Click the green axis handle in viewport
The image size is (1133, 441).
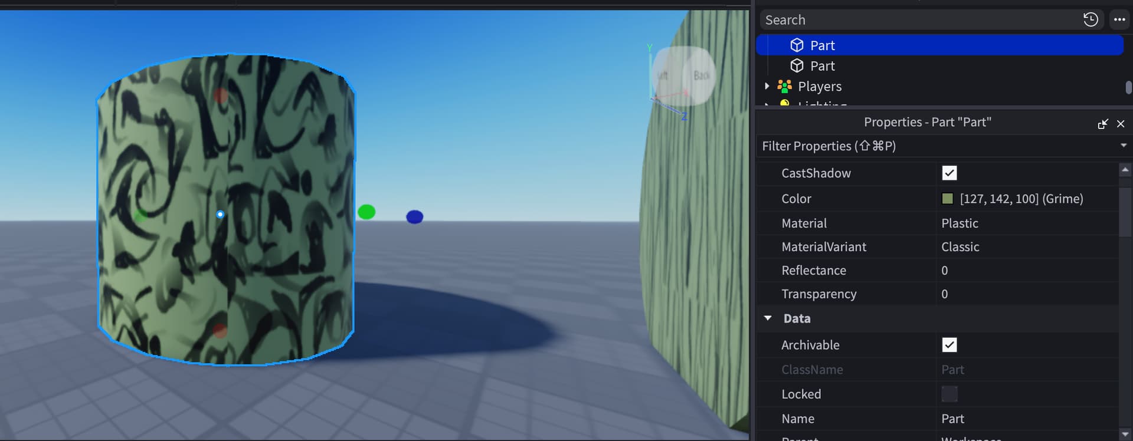click(x=366, y=212)
